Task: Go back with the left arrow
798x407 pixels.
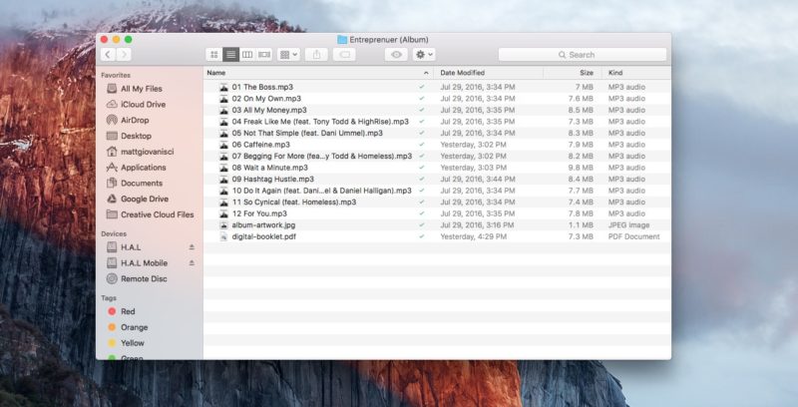Action: click(x=108, y=55)
